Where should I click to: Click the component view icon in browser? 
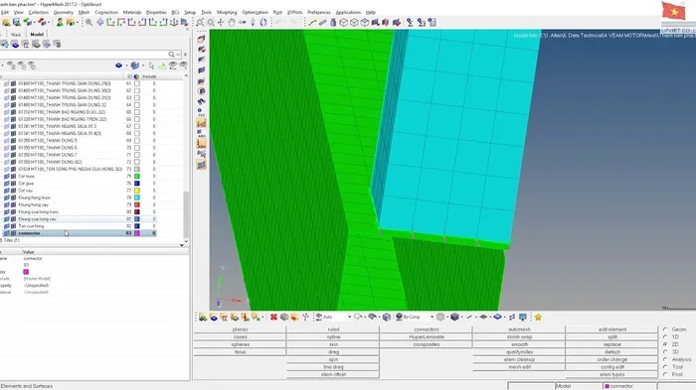(15, 44)
